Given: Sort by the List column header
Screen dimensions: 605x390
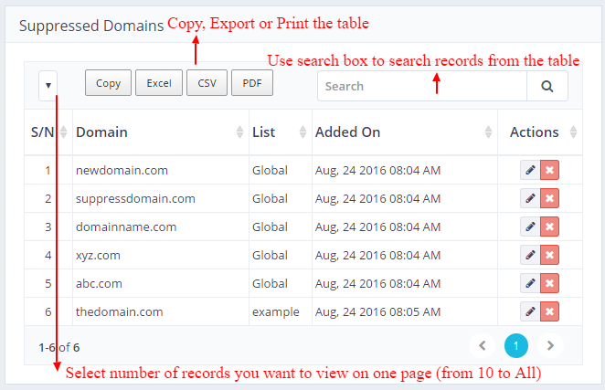Looking at the screenshot, I should (x=279, y=132).
